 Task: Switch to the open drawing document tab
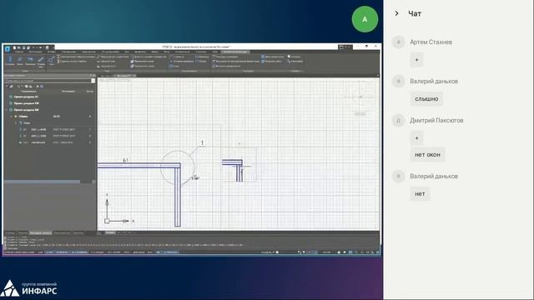[124, 76]
